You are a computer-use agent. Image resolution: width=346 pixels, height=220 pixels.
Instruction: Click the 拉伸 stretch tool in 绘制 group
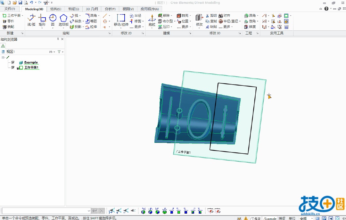click(91, 27)
